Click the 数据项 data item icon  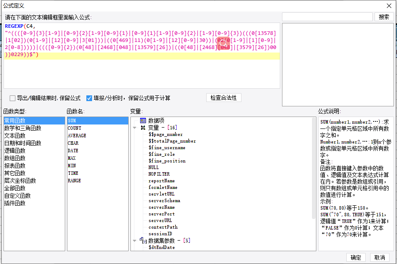143,121
